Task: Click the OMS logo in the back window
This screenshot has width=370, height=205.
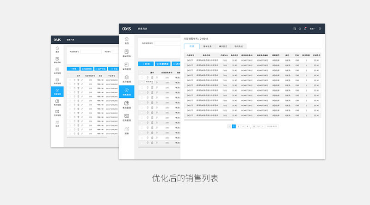Action: point(57,40)
